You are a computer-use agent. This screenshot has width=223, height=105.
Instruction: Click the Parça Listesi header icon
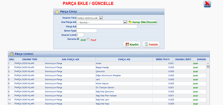click(x=12, y=54)
